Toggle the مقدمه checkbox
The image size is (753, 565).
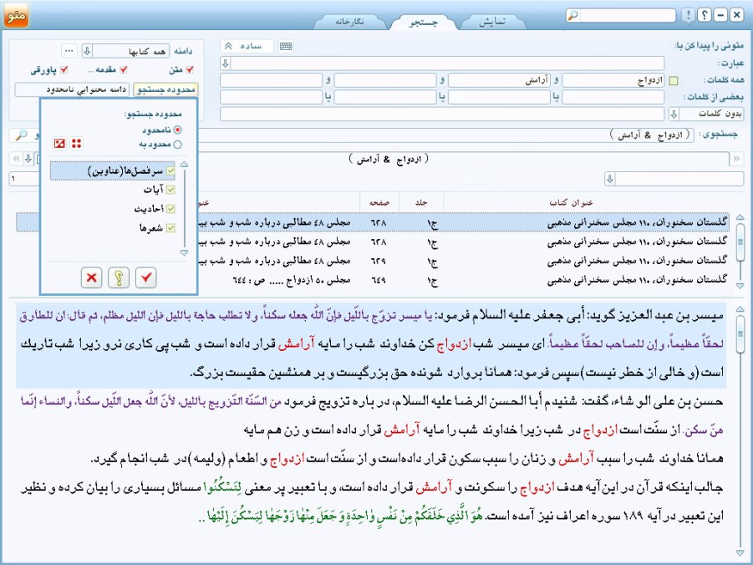[x=124, y=69]
